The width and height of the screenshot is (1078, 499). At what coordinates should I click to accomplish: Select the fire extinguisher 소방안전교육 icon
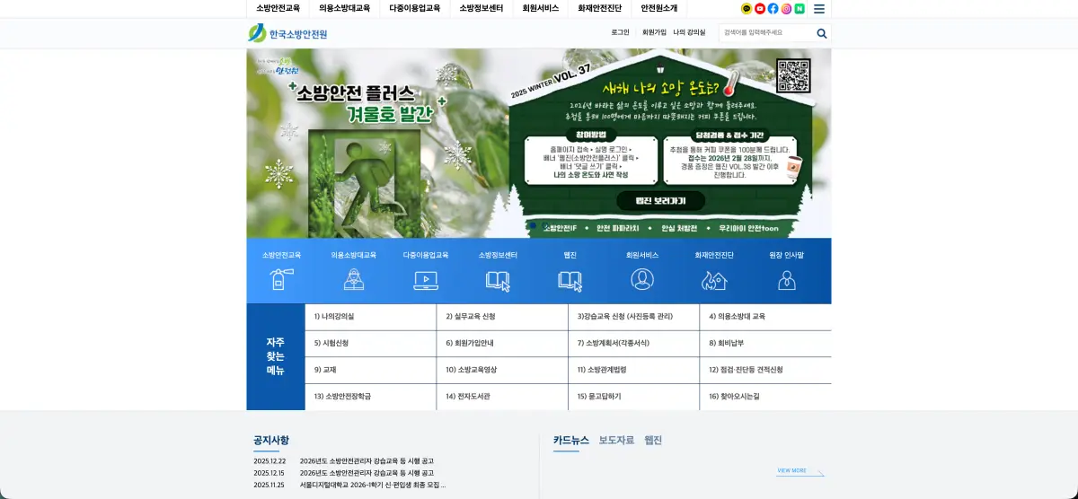tap(281, 280)
